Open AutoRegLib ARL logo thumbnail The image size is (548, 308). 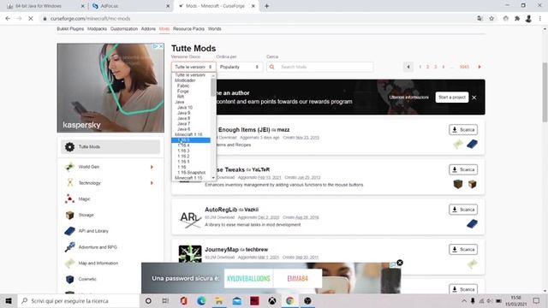(x=190, y=219)
